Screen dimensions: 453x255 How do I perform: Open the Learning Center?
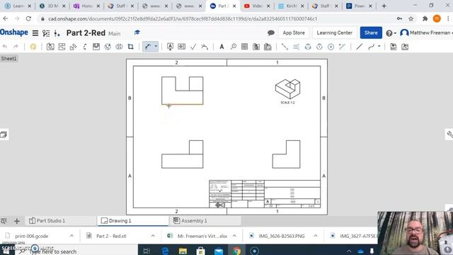[x=335, y=33]
